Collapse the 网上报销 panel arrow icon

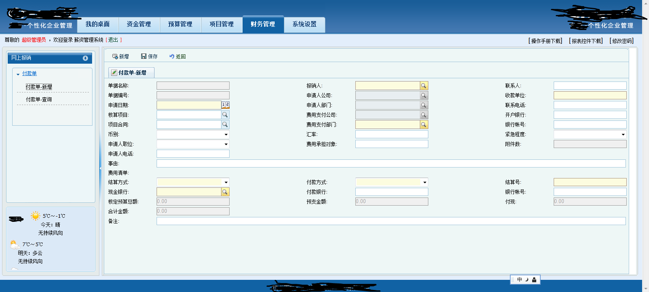click(x=85, y=58)
